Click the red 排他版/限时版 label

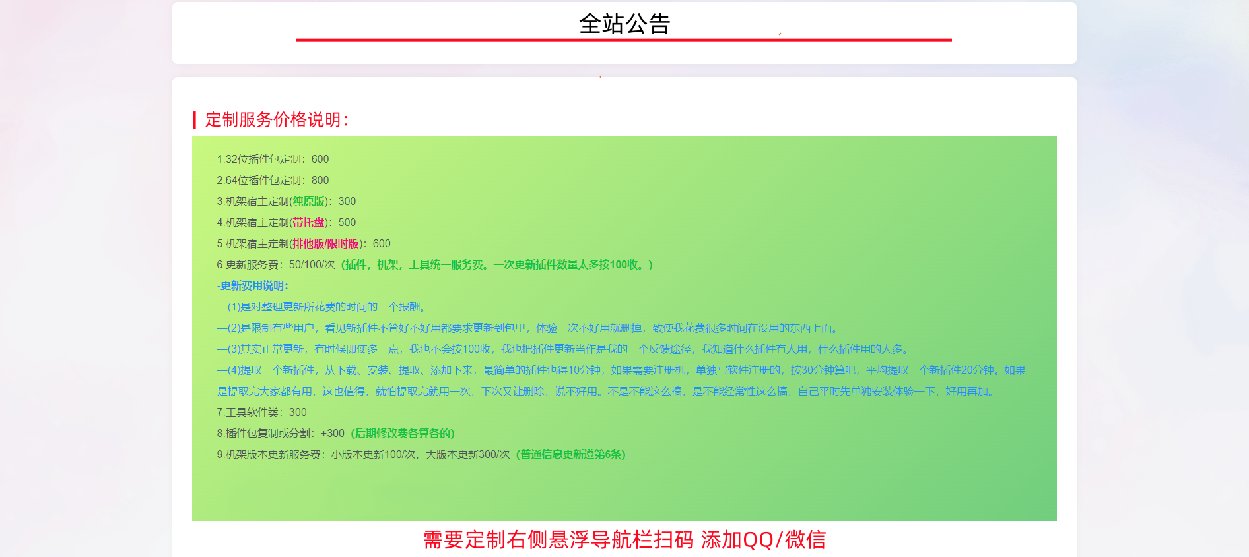pos(325,244)
